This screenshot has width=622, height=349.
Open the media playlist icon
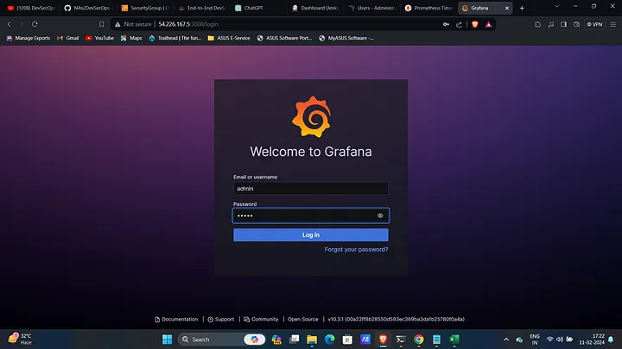[x=550, y=24]
